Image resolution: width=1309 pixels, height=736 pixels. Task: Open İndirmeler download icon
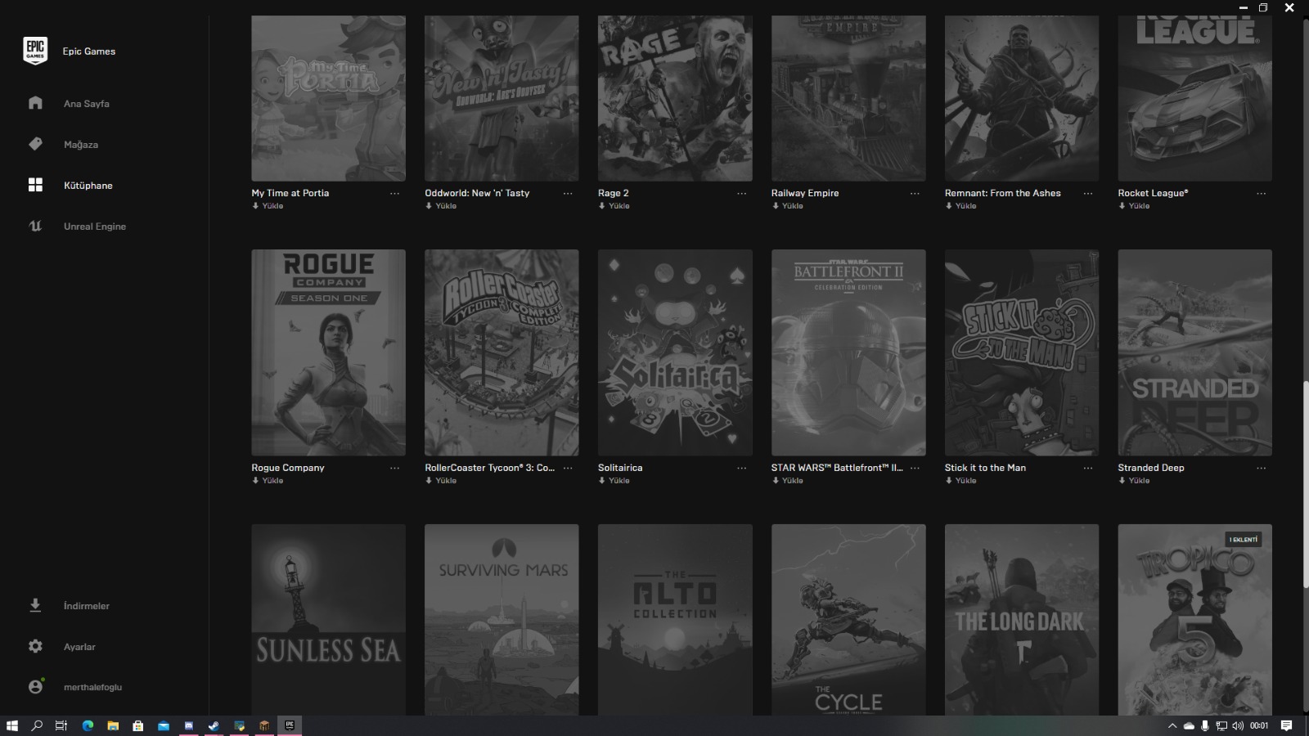coord(35,605)
